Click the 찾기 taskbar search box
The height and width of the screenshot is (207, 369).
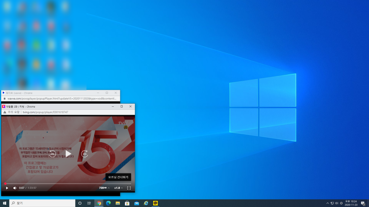click(42, 203)
